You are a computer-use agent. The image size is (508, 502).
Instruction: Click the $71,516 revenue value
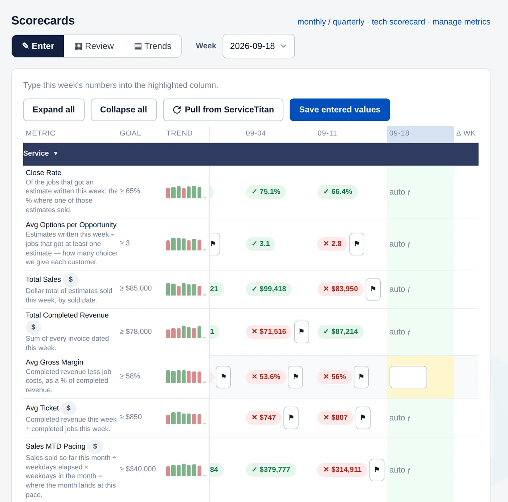click(x=269, y=332)
